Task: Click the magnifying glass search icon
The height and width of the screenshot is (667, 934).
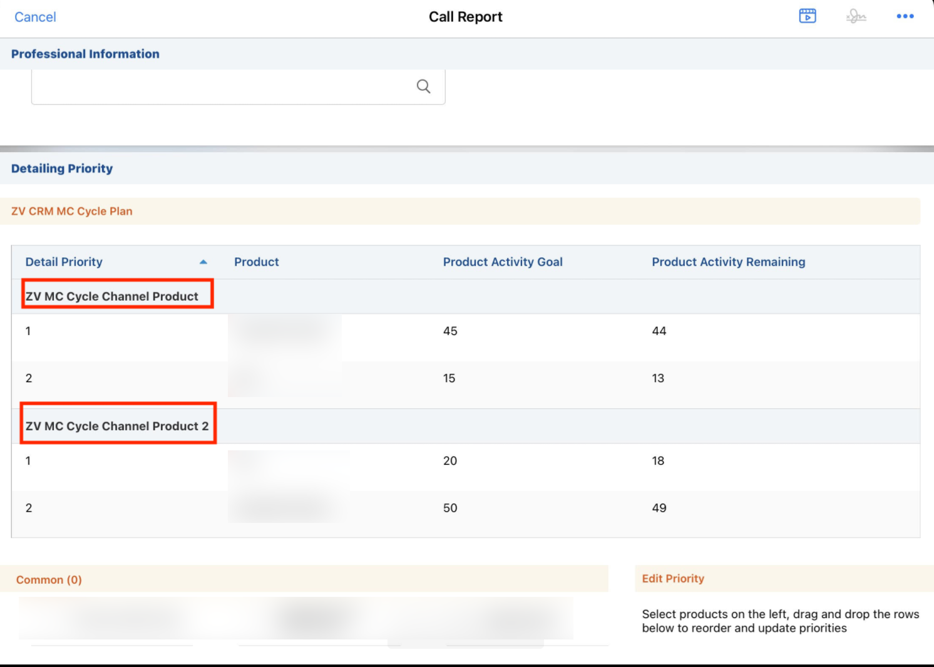Action: [424, 86]
